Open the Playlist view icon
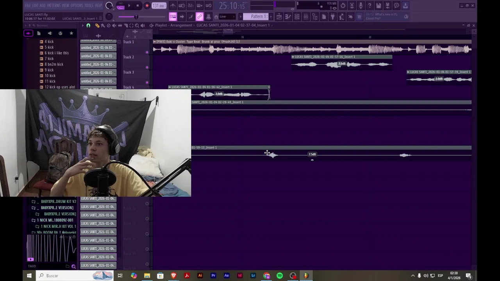The image size is (500, 281). click(x=279, y=16)
